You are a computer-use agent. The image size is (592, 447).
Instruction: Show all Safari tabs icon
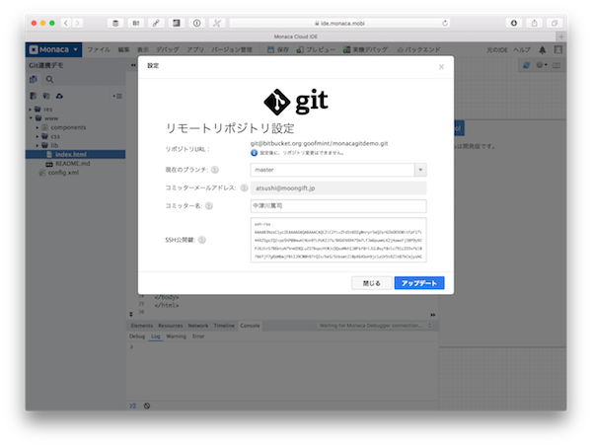(555, 23)
